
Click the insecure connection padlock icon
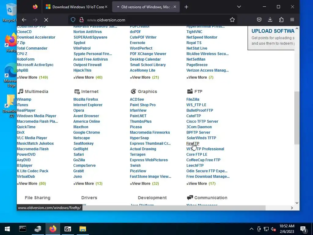click(81, 20)
